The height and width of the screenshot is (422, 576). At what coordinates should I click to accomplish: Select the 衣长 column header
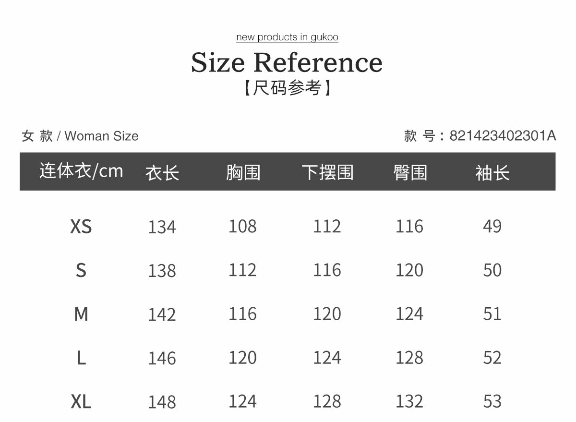pyautogui.click(x=162, y=173)
